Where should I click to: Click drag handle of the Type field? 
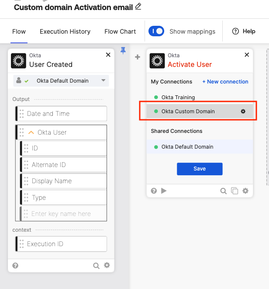tap(26, 198)
